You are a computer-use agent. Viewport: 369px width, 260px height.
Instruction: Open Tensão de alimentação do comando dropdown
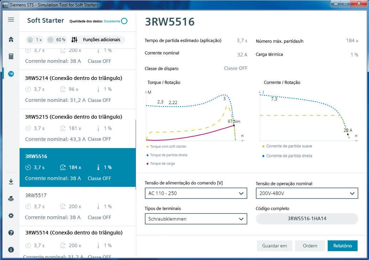click(196, 193)
